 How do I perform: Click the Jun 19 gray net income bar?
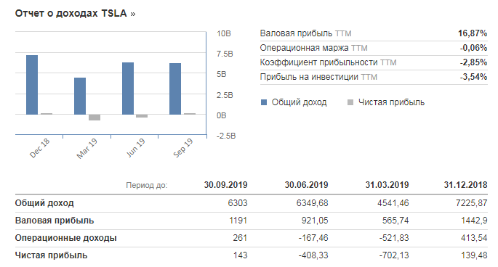tap(142, 116)
